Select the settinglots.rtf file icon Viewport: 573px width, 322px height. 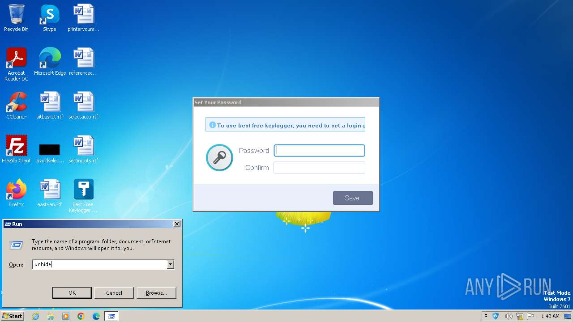click(83, 149)
